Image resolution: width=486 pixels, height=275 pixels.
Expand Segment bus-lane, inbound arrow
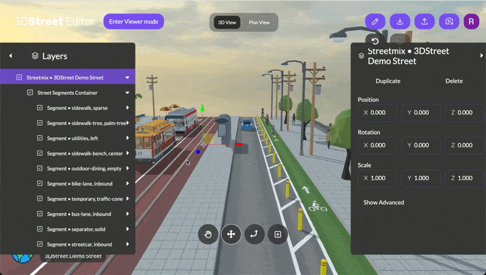(127, 214)
